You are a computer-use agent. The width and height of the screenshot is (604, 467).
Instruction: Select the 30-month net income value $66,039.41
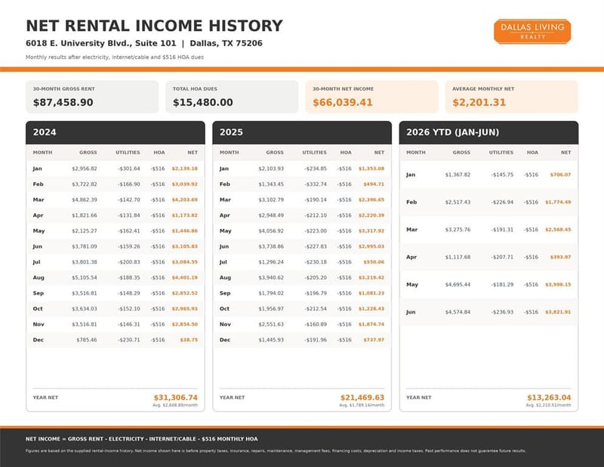tap(343, 102)
